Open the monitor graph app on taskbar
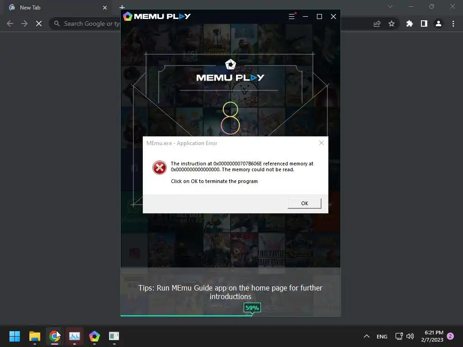 [75, 336]
